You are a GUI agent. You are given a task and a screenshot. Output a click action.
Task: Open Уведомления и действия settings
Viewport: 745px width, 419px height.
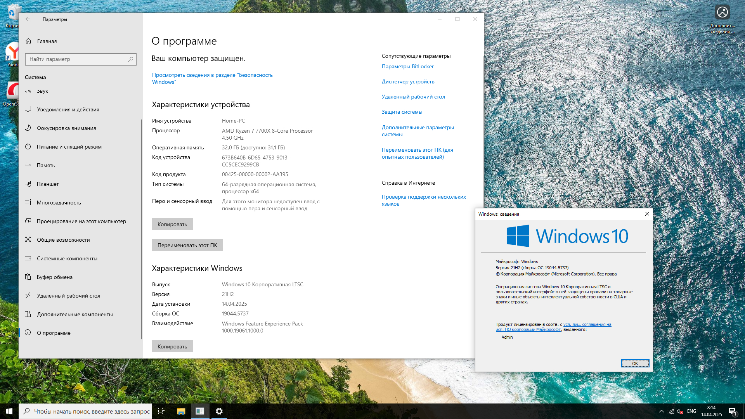(68, 109)
